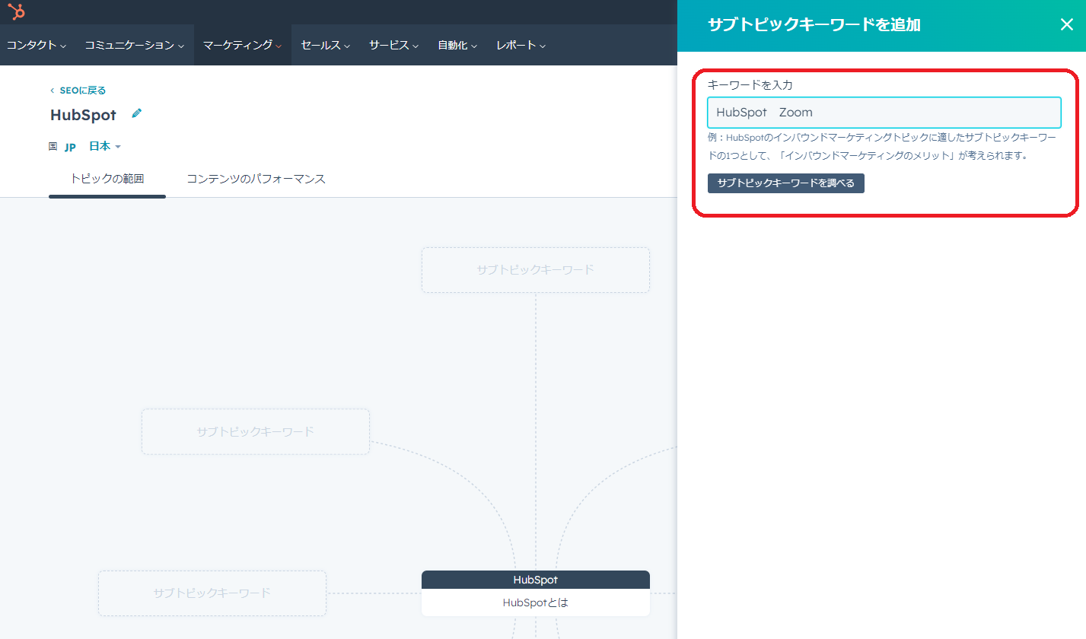Open the HubSpotとは pillar content
1086x639 pixels.
coord(536,602)
